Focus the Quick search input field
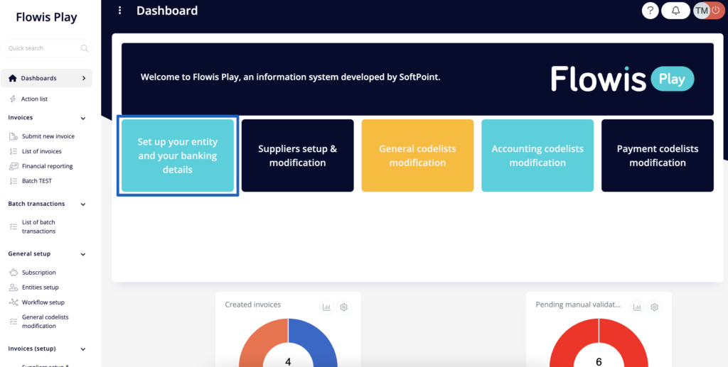 point(46,48)
